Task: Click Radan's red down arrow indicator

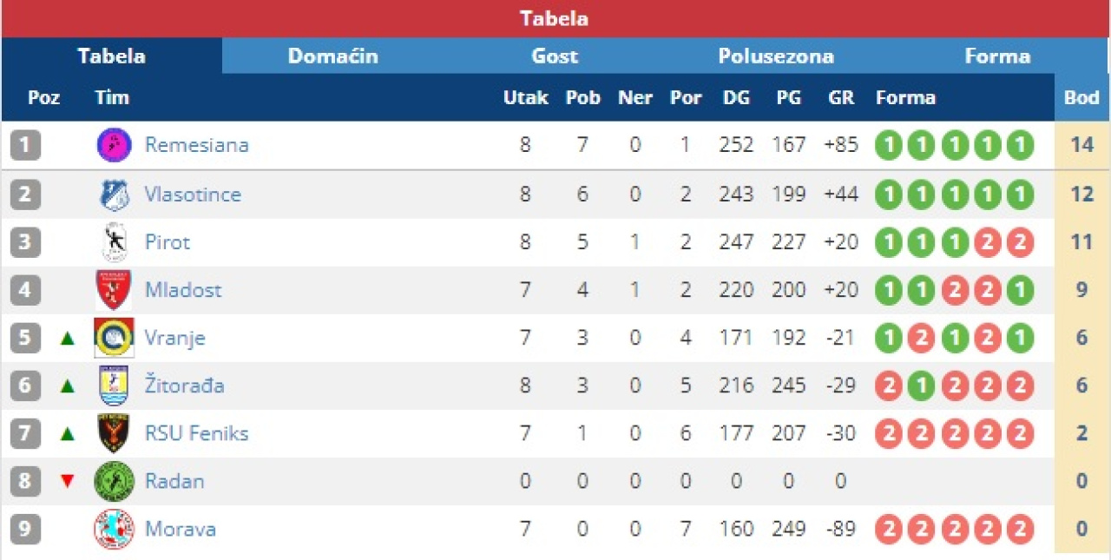Action: point(68,481)
